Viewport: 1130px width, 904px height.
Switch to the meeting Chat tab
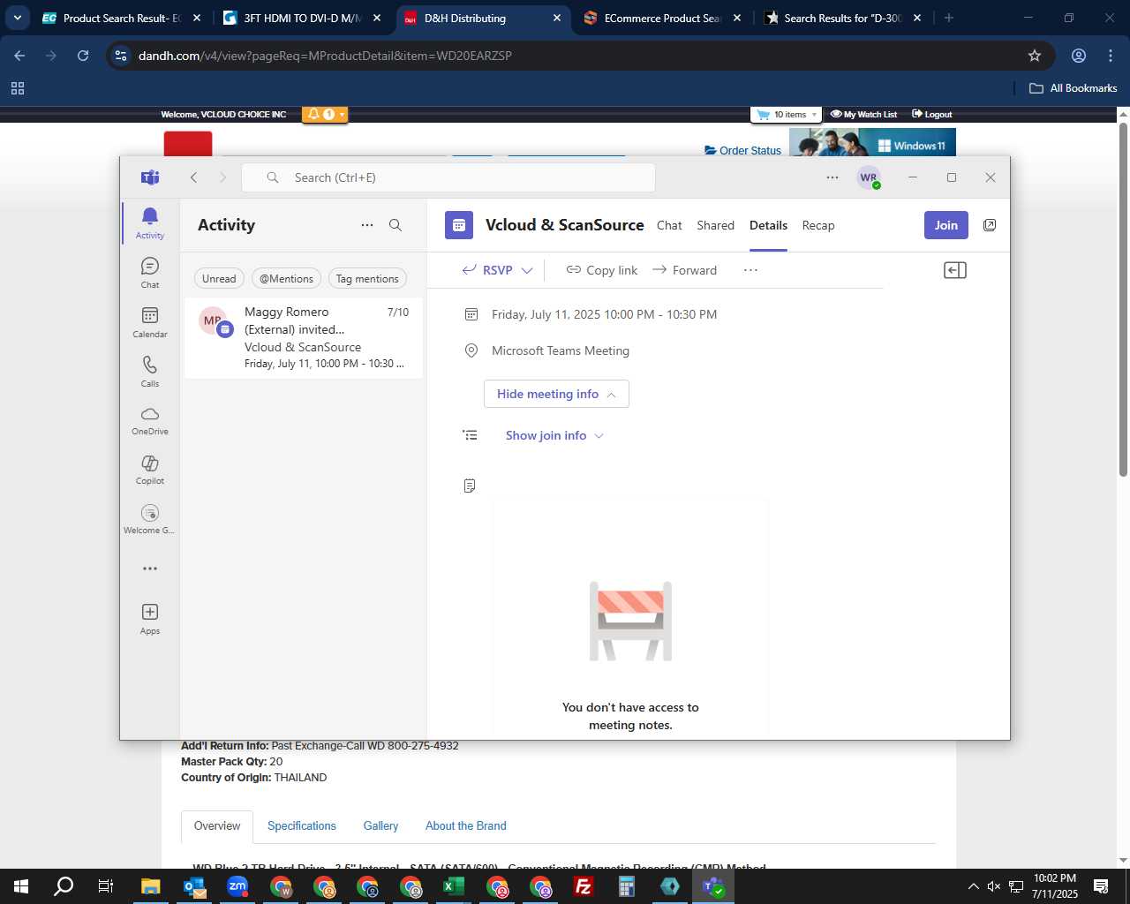669,225
